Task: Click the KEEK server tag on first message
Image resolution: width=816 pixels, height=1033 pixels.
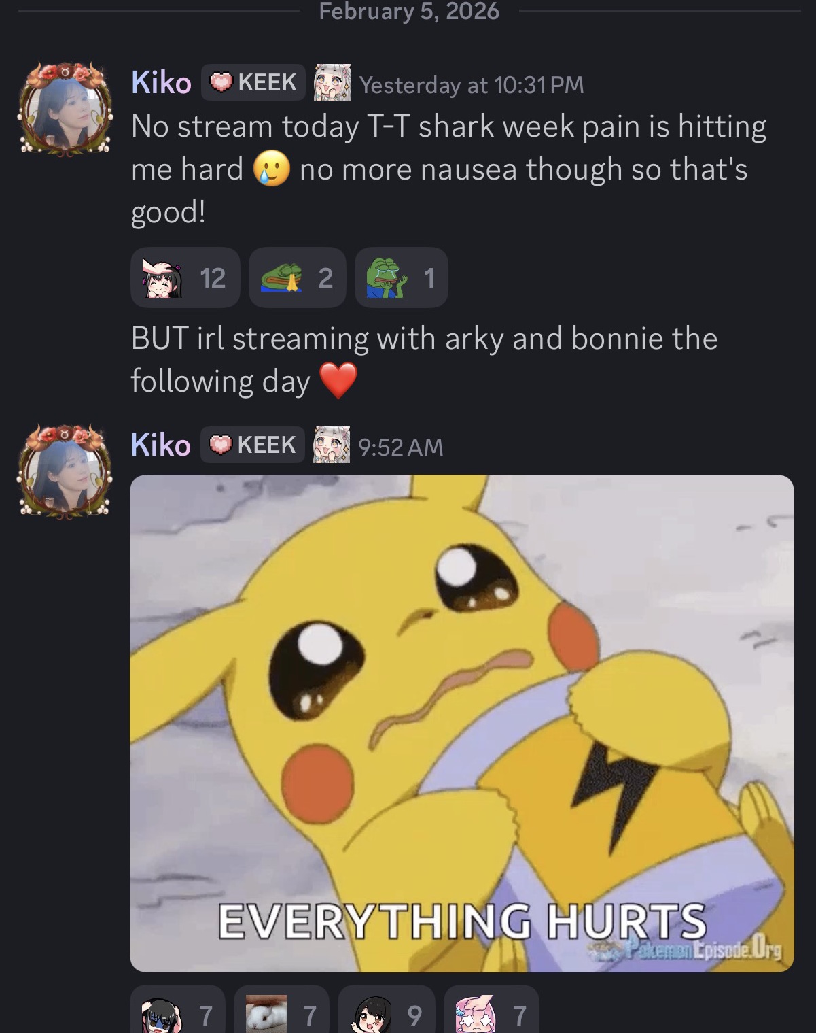Action: click(253, 83)
